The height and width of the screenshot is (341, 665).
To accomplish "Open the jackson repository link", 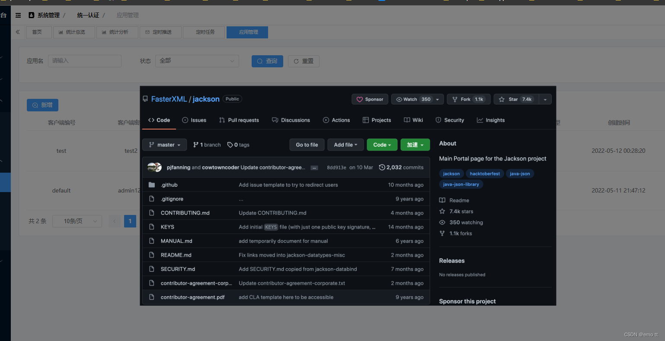I will (206, 99).
